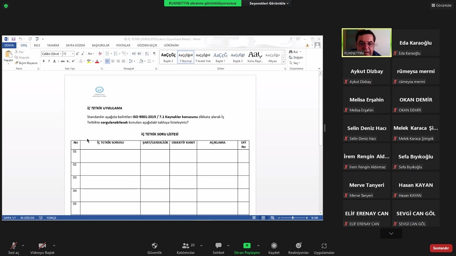
Task: Expand participant list down chevron
Action: (391, 233)
